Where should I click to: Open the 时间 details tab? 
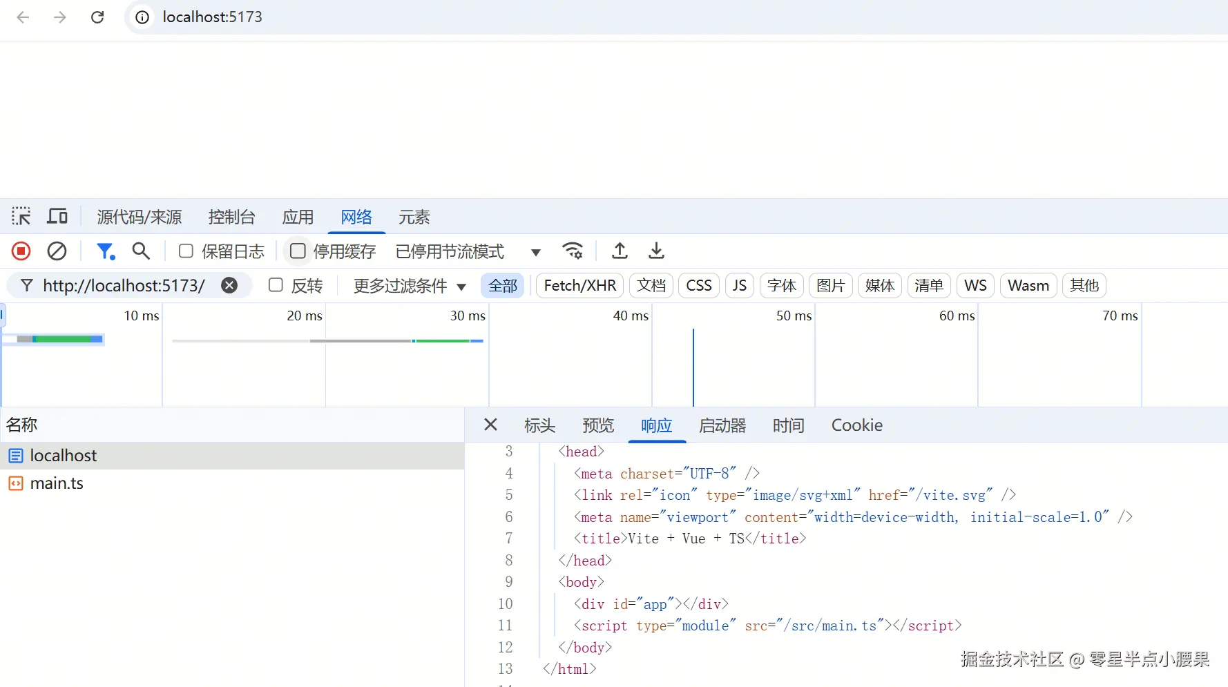pyautogui.click(x=789, y=425)
